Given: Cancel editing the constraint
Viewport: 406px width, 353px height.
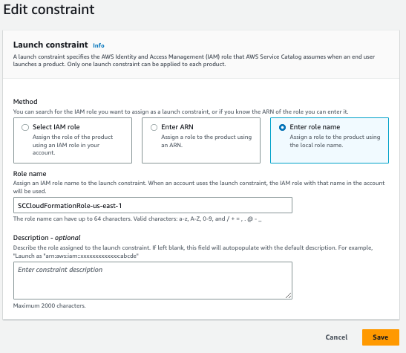Looking at the screenshot, I should click(x=336, y=337).
